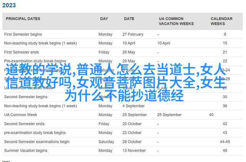The width and height of the screenshot is (246, 162).
Task: Click calendar week value 44-45
Action: (x=225, y=142)
